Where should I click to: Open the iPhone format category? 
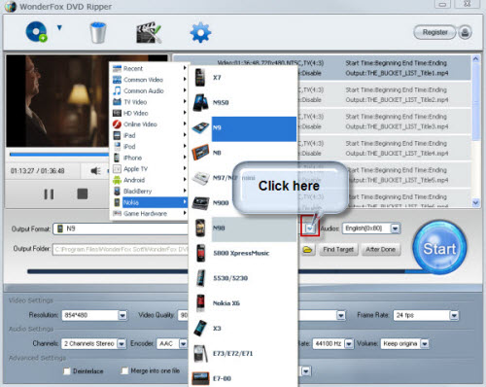[149, 158]
